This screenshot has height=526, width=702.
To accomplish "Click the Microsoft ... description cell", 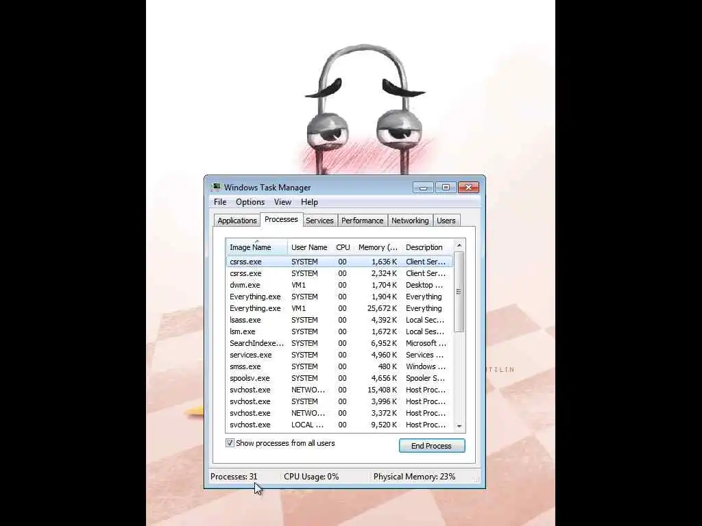I will point(426,343).
